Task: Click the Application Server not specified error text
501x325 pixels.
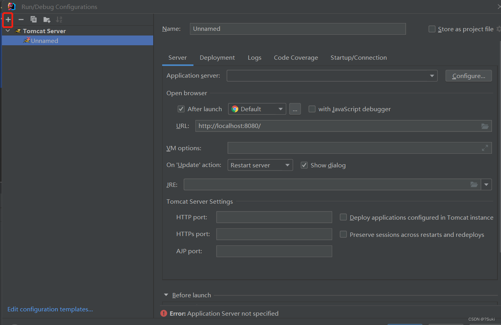Action: [233, 313]
